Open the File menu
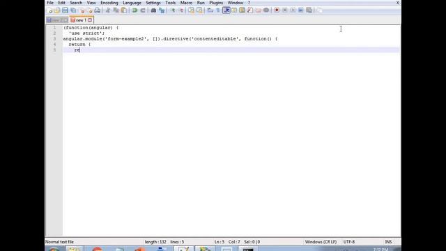This screenshot has height=251, width=446. coord(50,3)
